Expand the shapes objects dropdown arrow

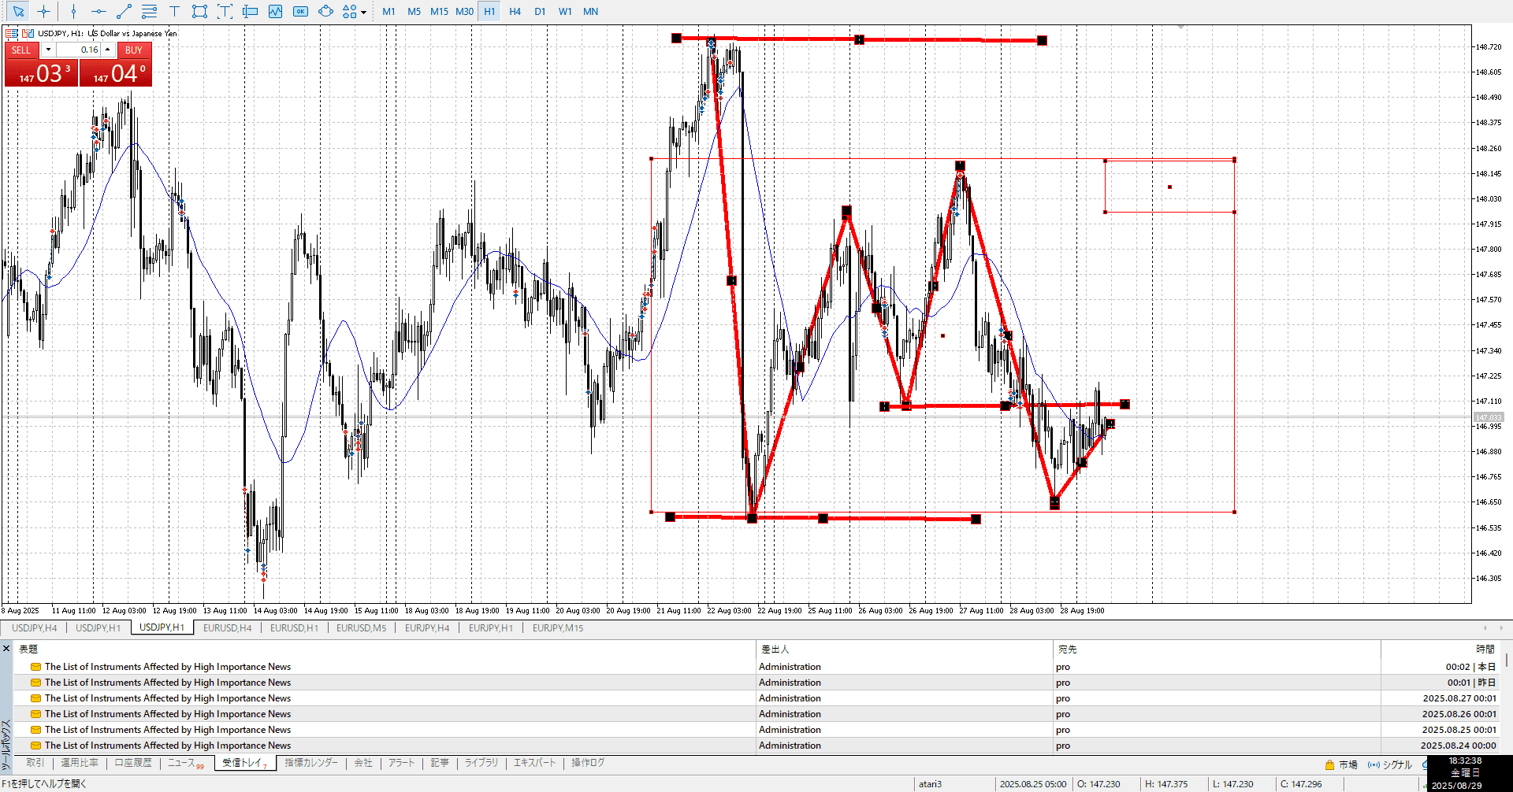(363, 12)
